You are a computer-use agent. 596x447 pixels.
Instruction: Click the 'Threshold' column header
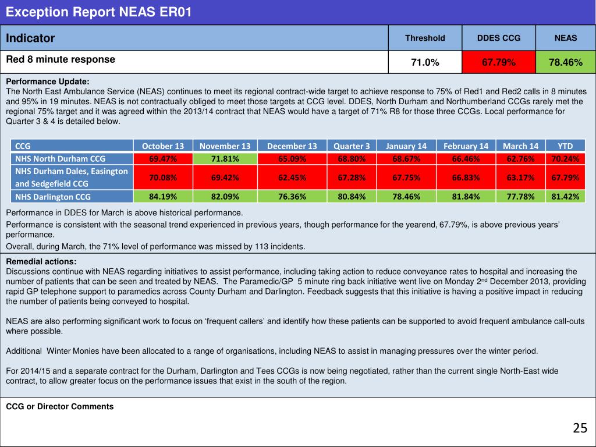tap(425, 38)
